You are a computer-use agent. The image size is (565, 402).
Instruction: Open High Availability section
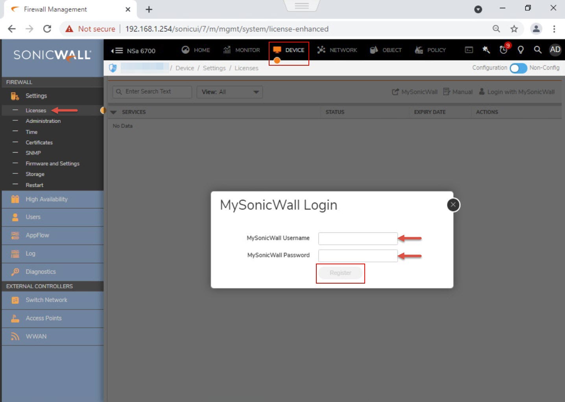(x=46, y=199)
